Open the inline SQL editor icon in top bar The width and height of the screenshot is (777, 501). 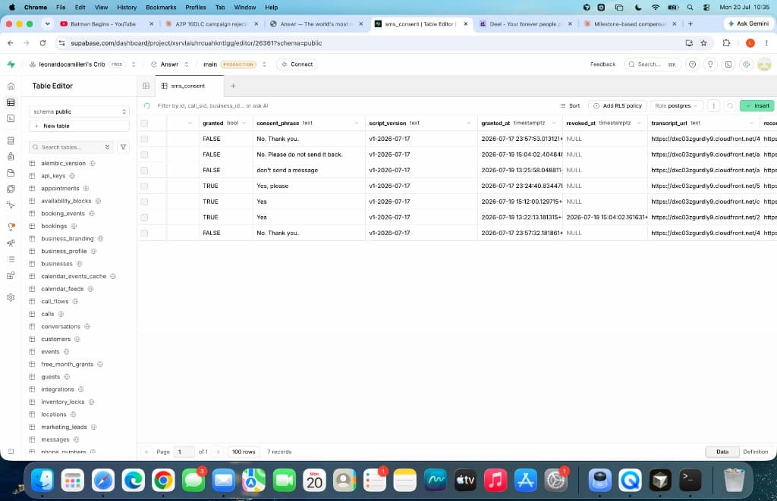point(728,64)
